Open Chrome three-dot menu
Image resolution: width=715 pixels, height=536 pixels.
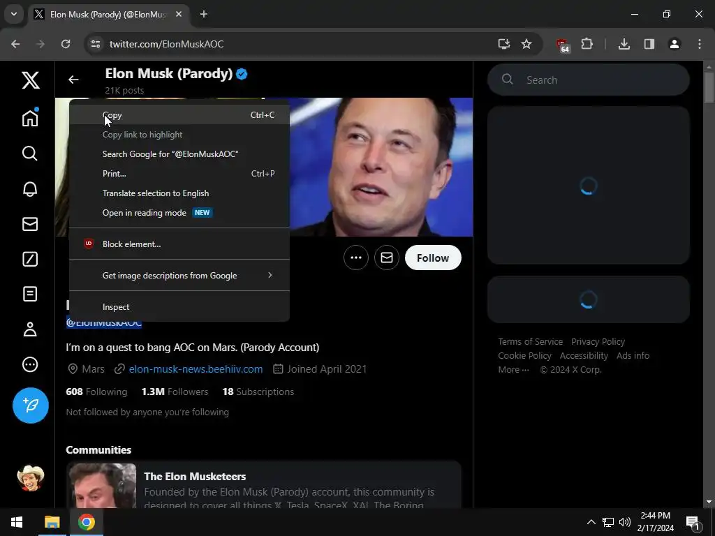click(700, 44)
